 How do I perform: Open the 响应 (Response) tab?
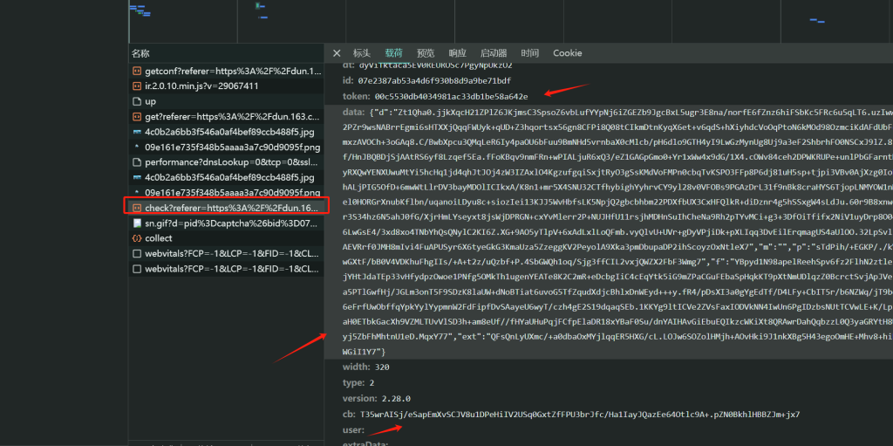point(457,53)
